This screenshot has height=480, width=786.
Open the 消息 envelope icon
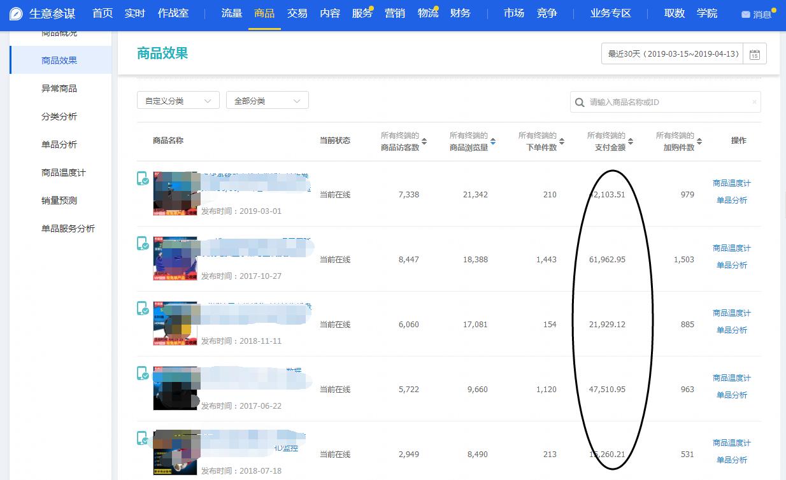pos(745,15)
